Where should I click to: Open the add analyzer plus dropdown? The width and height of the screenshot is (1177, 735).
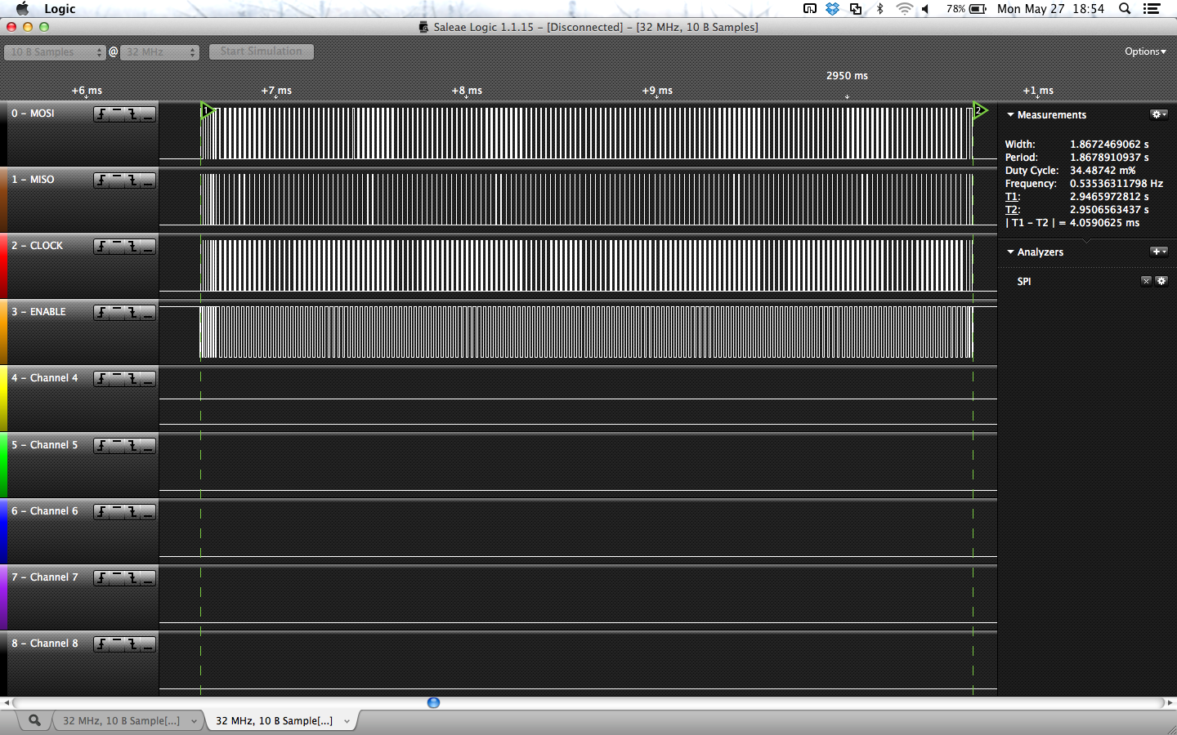(1159, 252)
